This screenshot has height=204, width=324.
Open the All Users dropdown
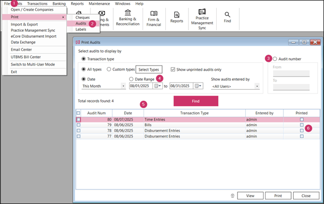[257, 86]
